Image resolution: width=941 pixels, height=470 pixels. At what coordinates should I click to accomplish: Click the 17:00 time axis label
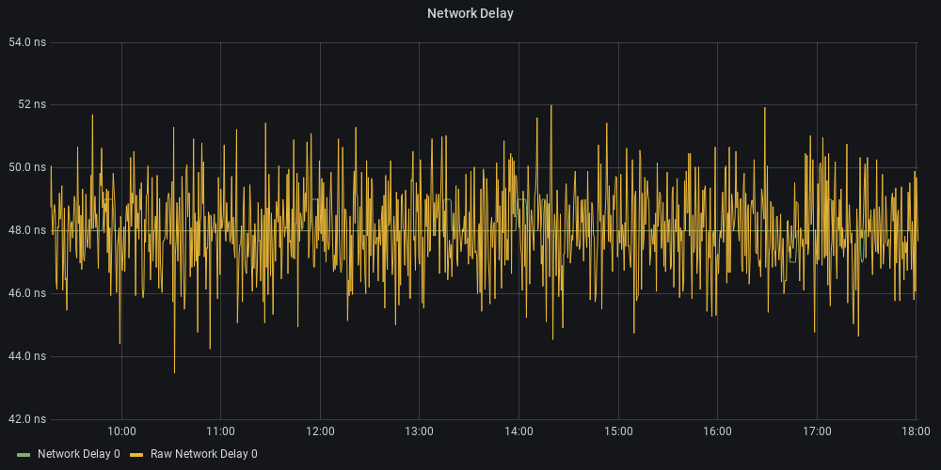pos(817,431)
